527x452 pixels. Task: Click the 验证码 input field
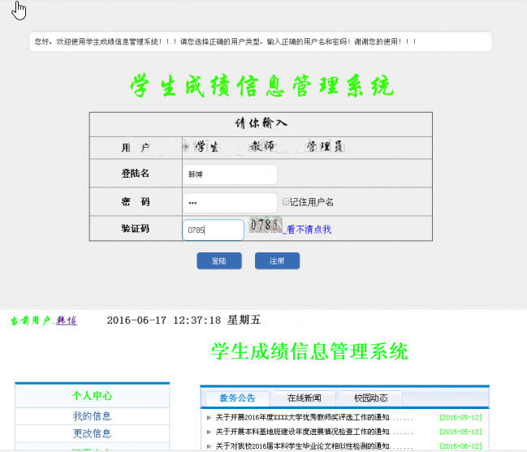(214, 230)
